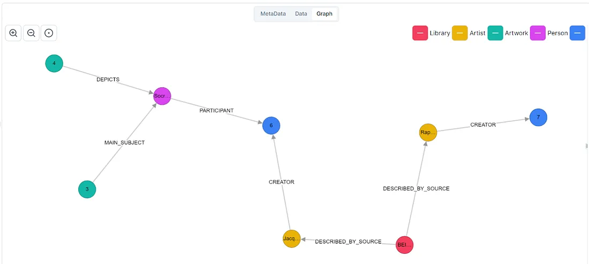Zoom in on the graph
This screenshot has height=264, width=589.
pos(13,33)
